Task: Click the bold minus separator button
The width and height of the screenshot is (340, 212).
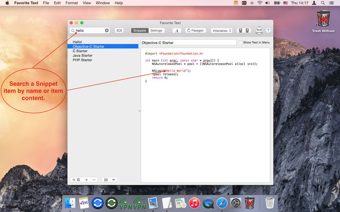Action: 113,180
